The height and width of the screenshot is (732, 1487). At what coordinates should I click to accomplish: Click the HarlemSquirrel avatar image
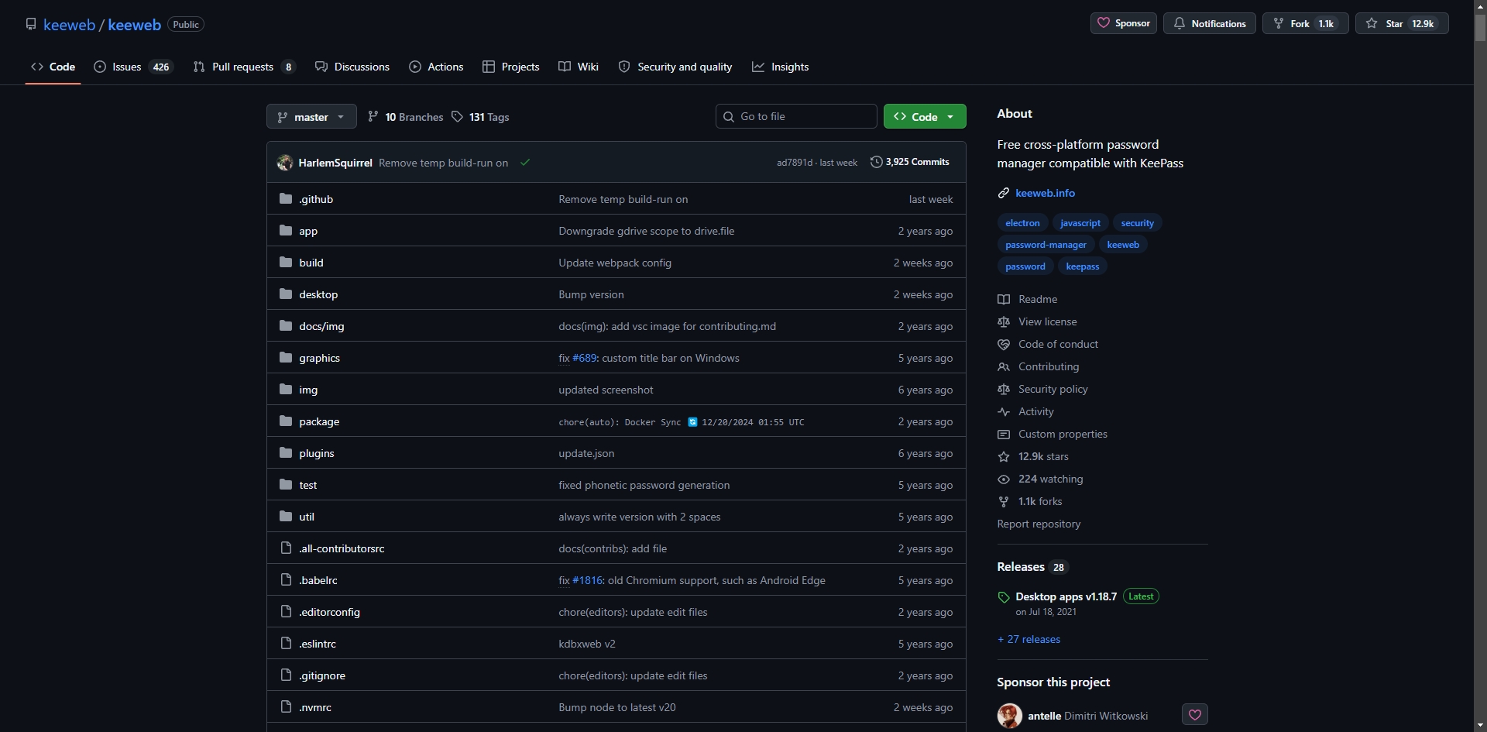[285, 163]
